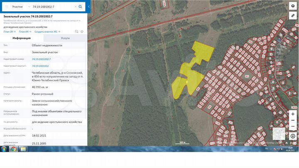
Task: Collapse the side panel with arrow
Action: pos(89,7)
